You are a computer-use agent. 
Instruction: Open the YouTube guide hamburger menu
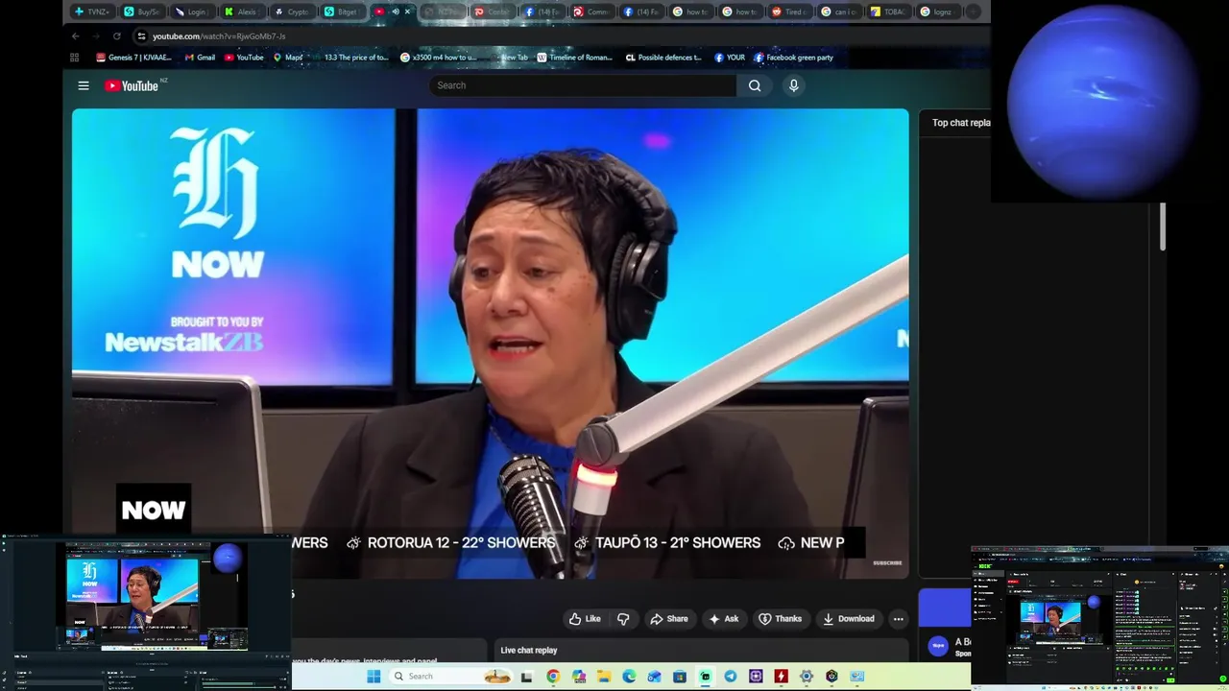pyautogui.click(x=84, y=85)
